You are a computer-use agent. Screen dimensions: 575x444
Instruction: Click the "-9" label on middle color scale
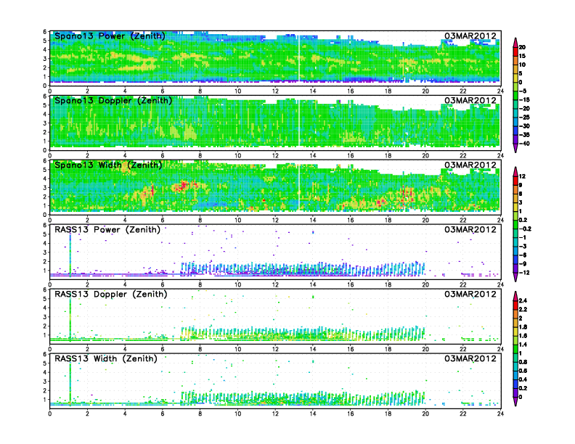coord(523,264)
